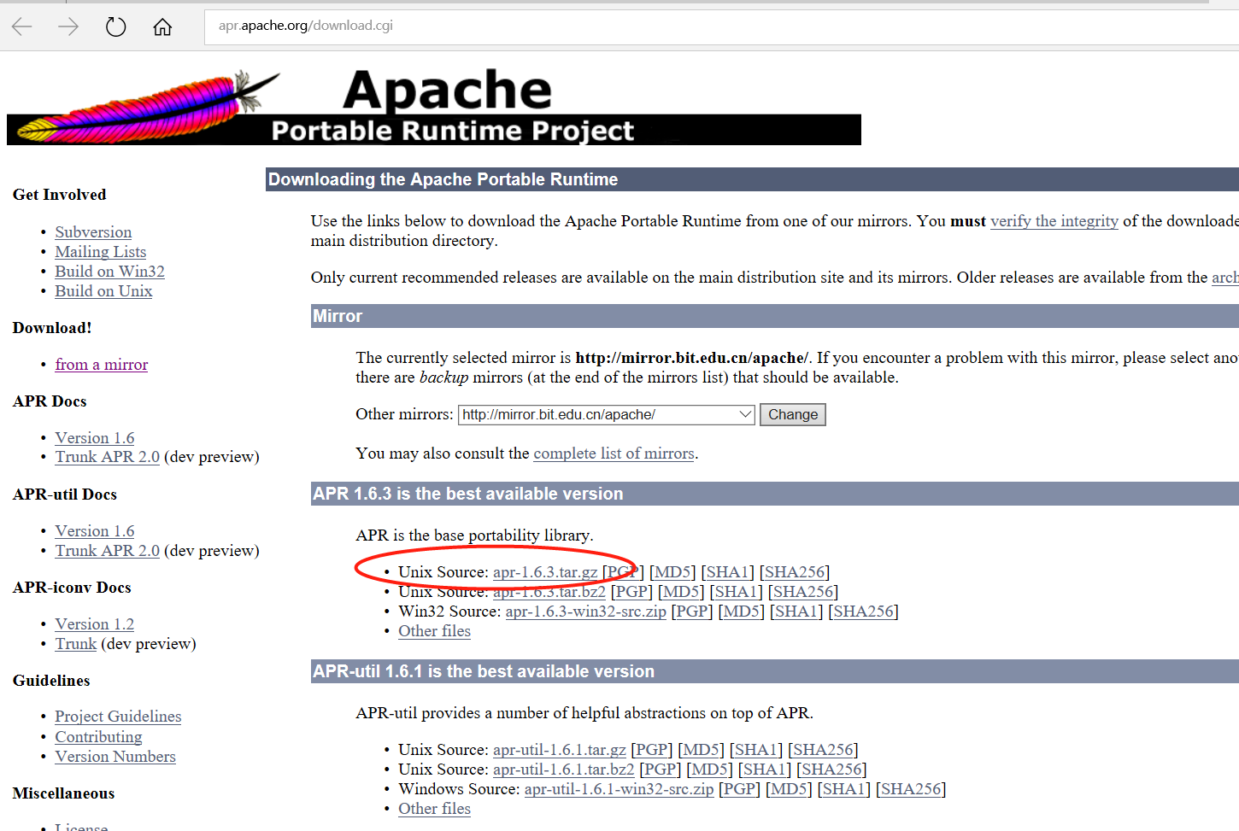The width and height of the screenshot is (1239, 831).
Task: Open the Build on Unix link
Action: 103,291
